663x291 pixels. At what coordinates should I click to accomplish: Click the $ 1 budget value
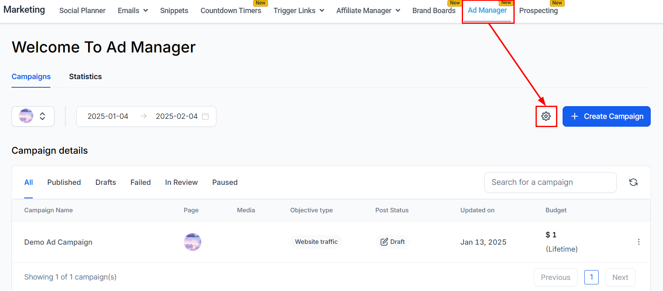click(551, 235)
